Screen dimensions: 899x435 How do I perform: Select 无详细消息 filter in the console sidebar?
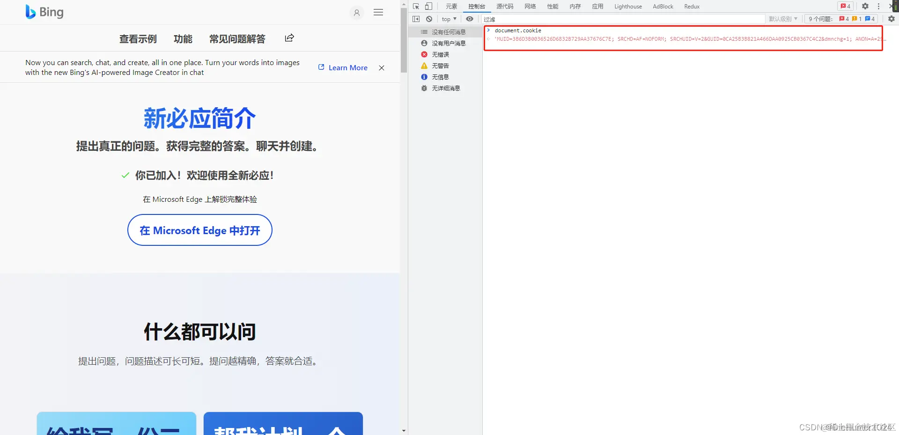point(445,88)
